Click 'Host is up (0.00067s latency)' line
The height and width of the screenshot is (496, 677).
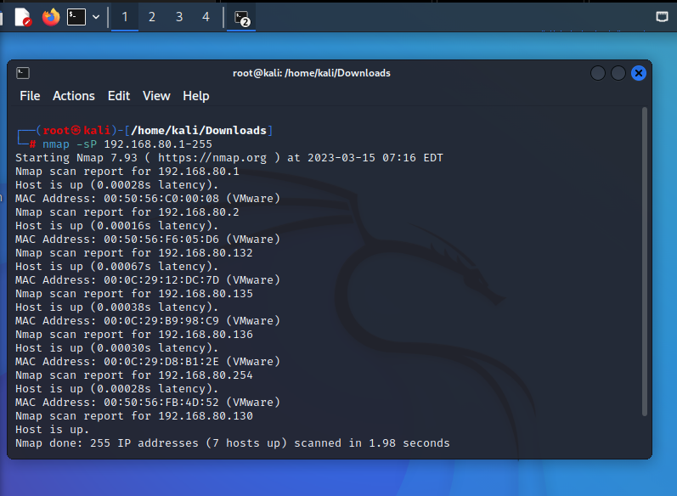(117, 267)
